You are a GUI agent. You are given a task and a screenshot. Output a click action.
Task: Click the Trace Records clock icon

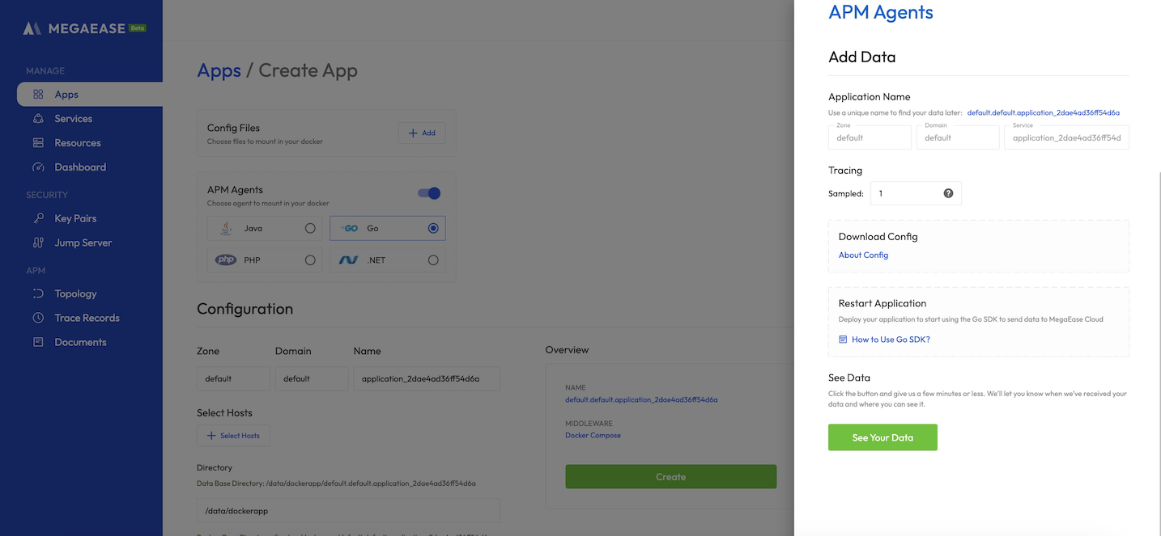(x=38, y=318)
